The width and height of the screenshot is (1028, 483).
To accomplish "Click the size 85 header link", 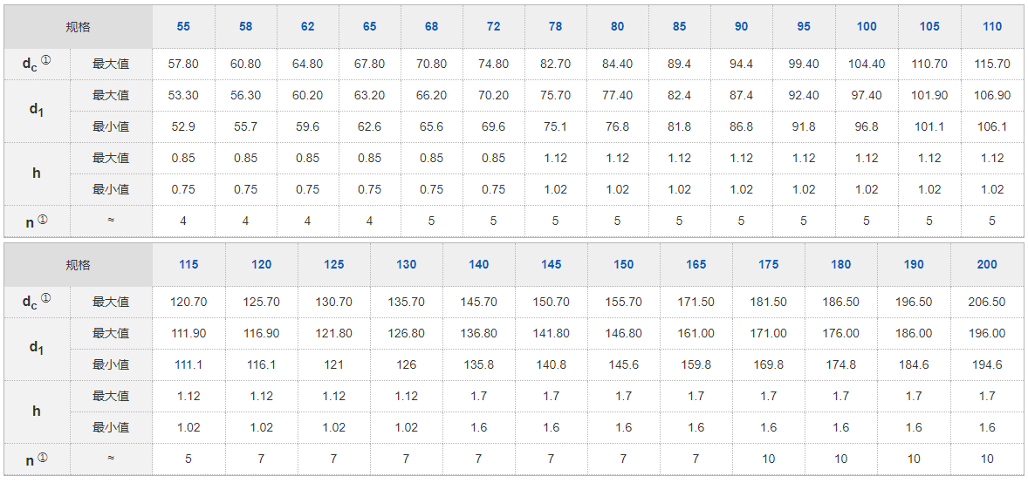I will coord(680,26).
